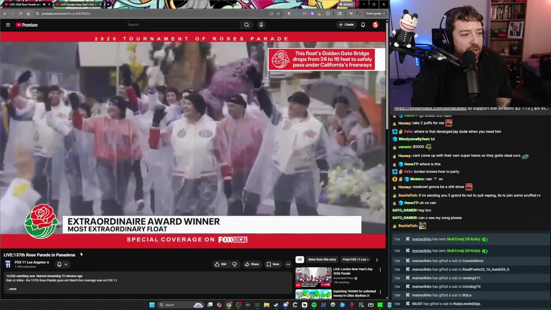Click the FOX 11 channel avatar
Viewport: 551px width, 310px height.
[8, 264]
